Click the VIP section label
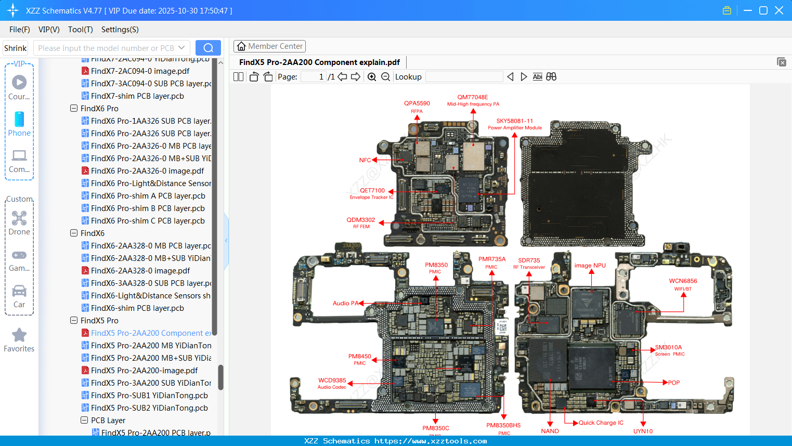The width and height of the screenshot is (792, 446). 19,63
